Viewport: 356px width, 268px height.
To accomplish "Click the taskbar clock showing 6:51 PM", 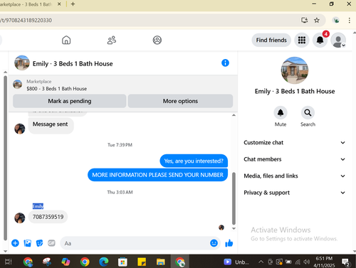I will (324, 262).
